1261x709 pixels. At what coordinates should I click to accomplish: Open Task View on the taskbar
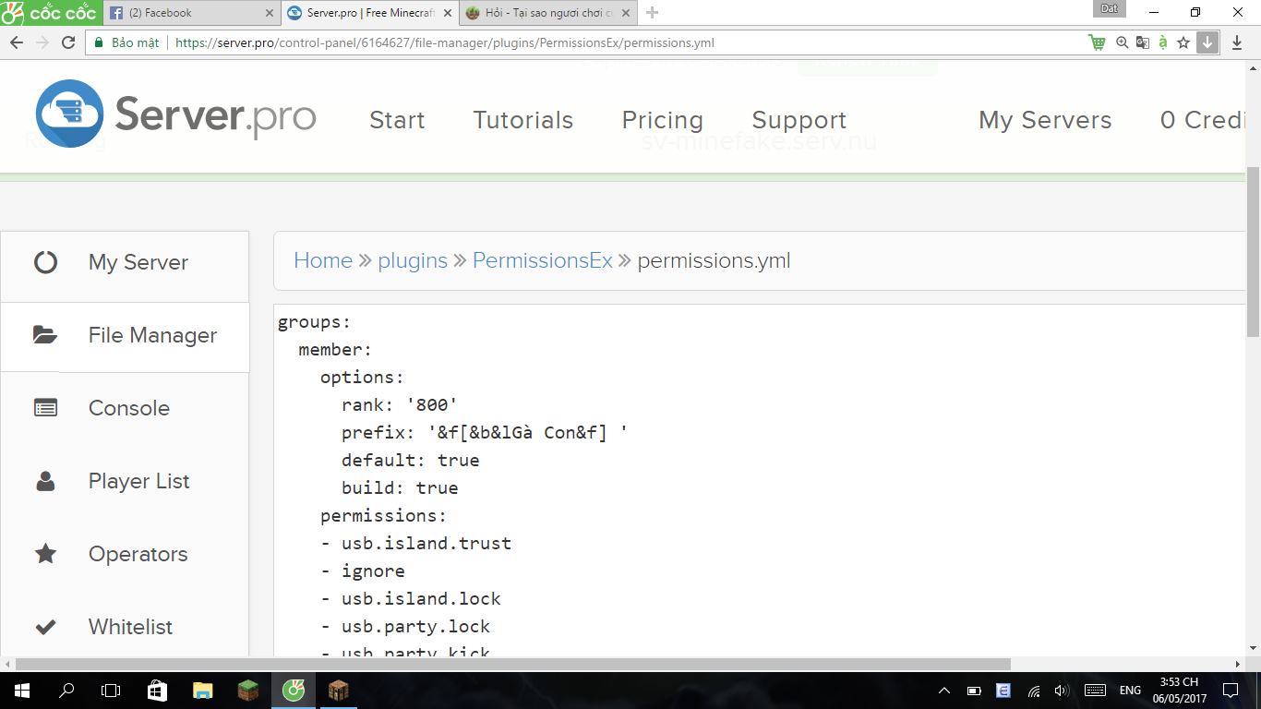coord(111,690)
